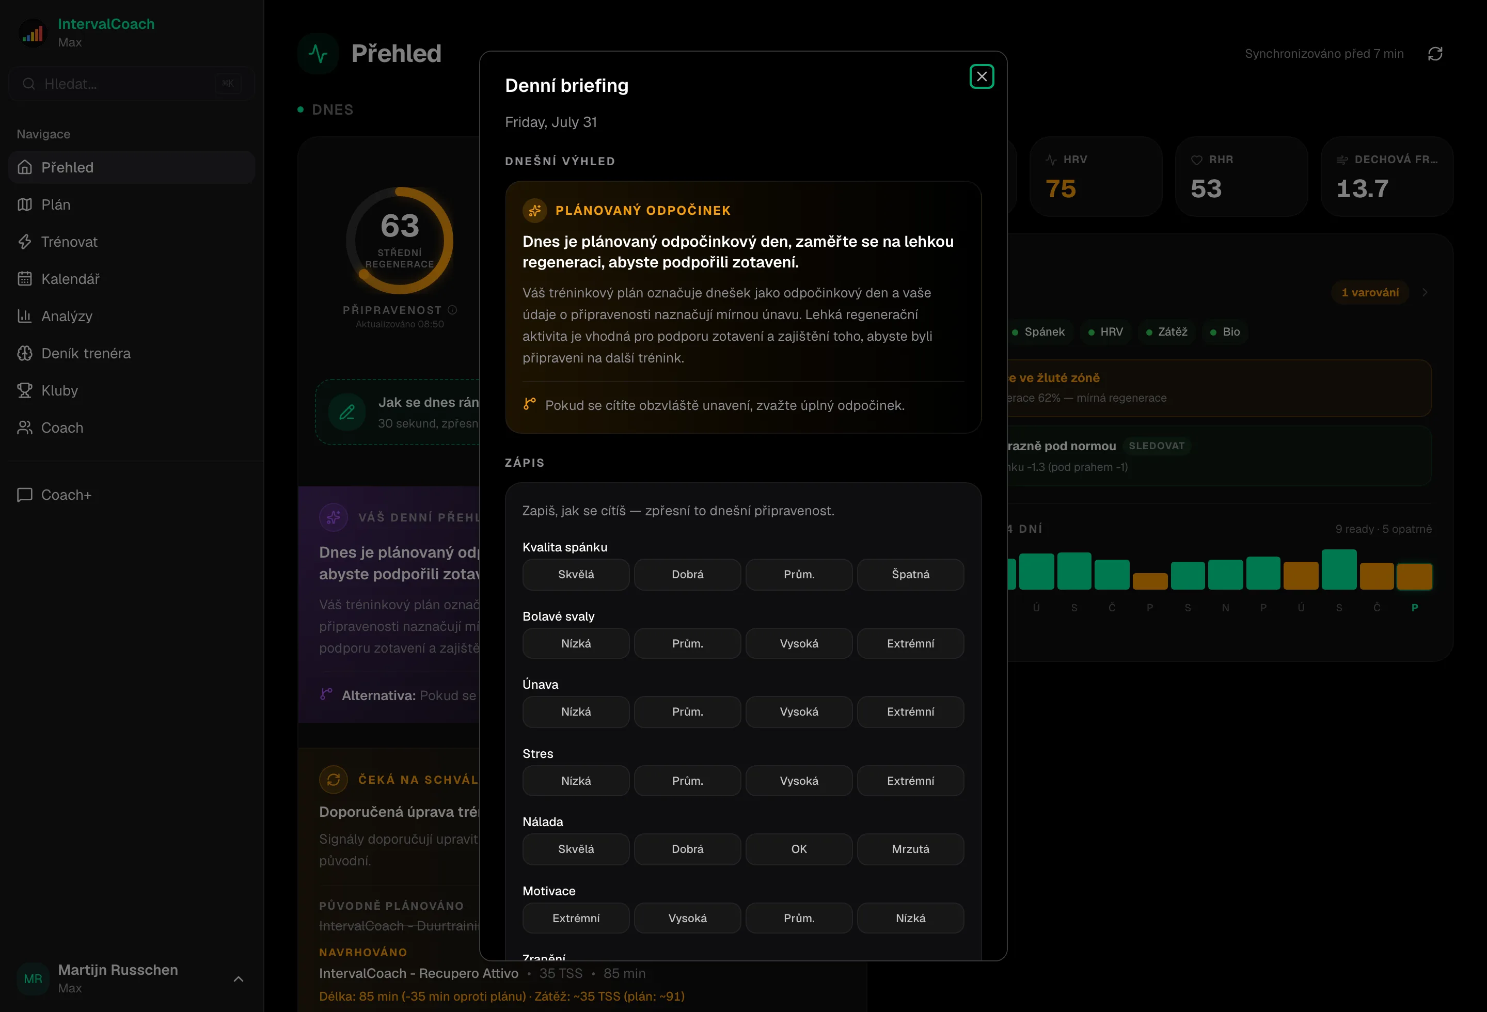Click the pencil icon on morning check-in card
The width and height of the screenshot is (1487, 1012).
click(x=347, y=412)
